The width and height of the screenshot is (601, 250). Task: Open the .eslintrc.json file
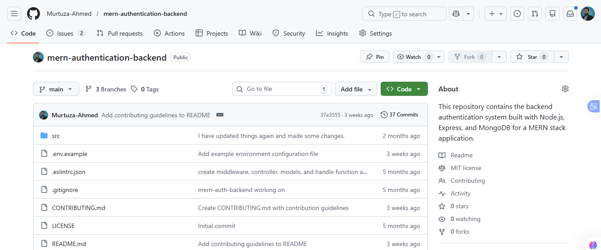pyautogui.click(x=69, y=172)
